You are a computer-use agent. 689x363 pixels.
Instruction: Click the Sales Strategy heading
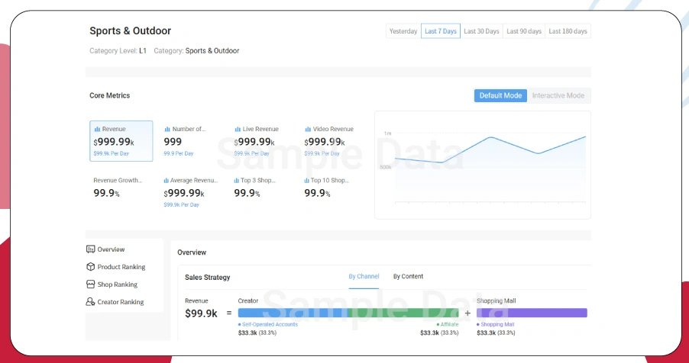[x=208, y=278]
